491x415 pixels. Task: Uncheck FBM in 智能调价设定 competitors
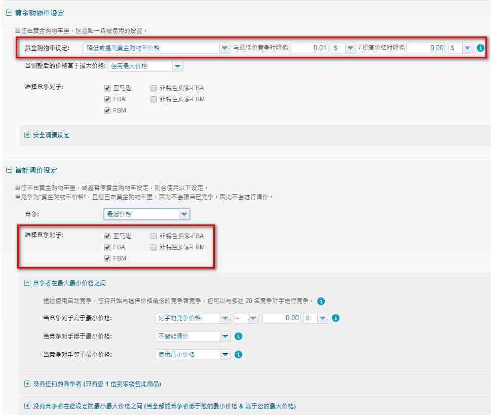107,258
